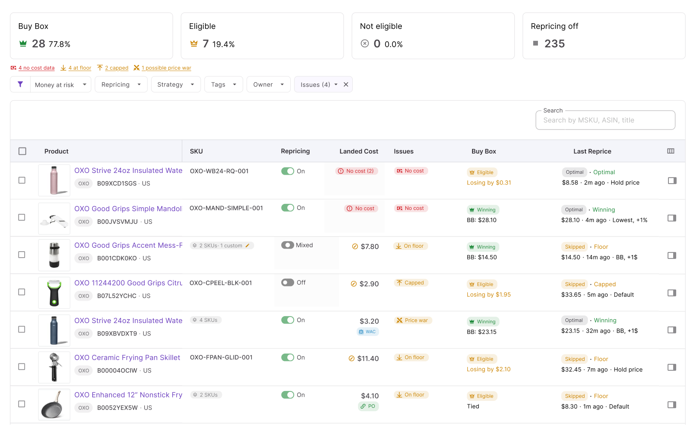Screen dimensions: 696x425
Task: Click the pencil edit icon beside 2 SKUs custom
Action: [247, 246]
